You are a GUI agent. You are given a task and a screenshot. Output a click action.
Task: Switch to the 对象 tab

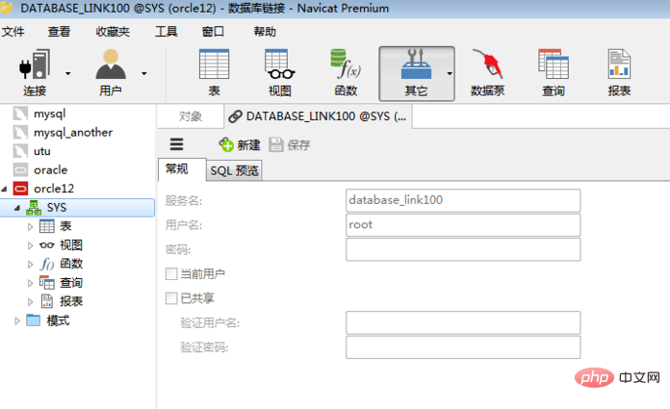point(191,116)
